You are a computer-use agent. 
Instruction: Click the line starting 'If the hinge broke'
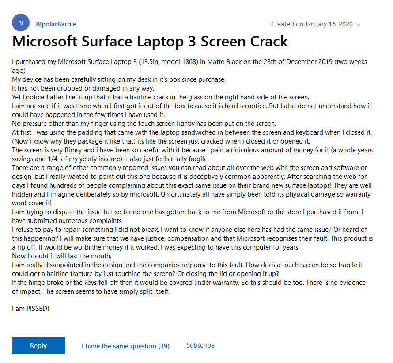point(132,283)
